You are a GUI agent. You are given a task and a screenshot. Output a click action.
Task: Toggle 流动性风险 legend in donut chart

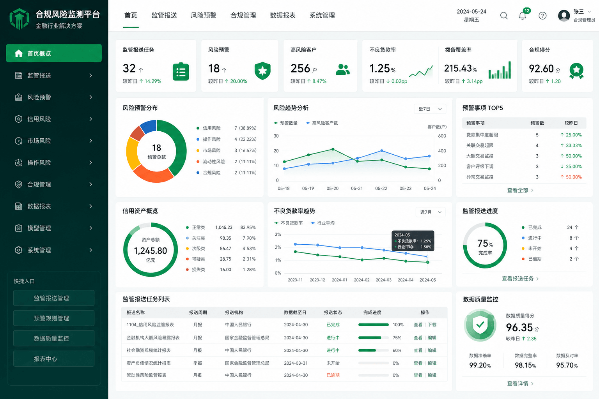(211, 161)
